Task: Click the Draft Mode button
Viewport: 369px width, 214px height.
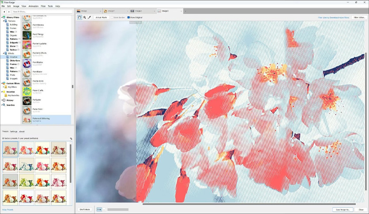Action: click(x=85, y=209)
